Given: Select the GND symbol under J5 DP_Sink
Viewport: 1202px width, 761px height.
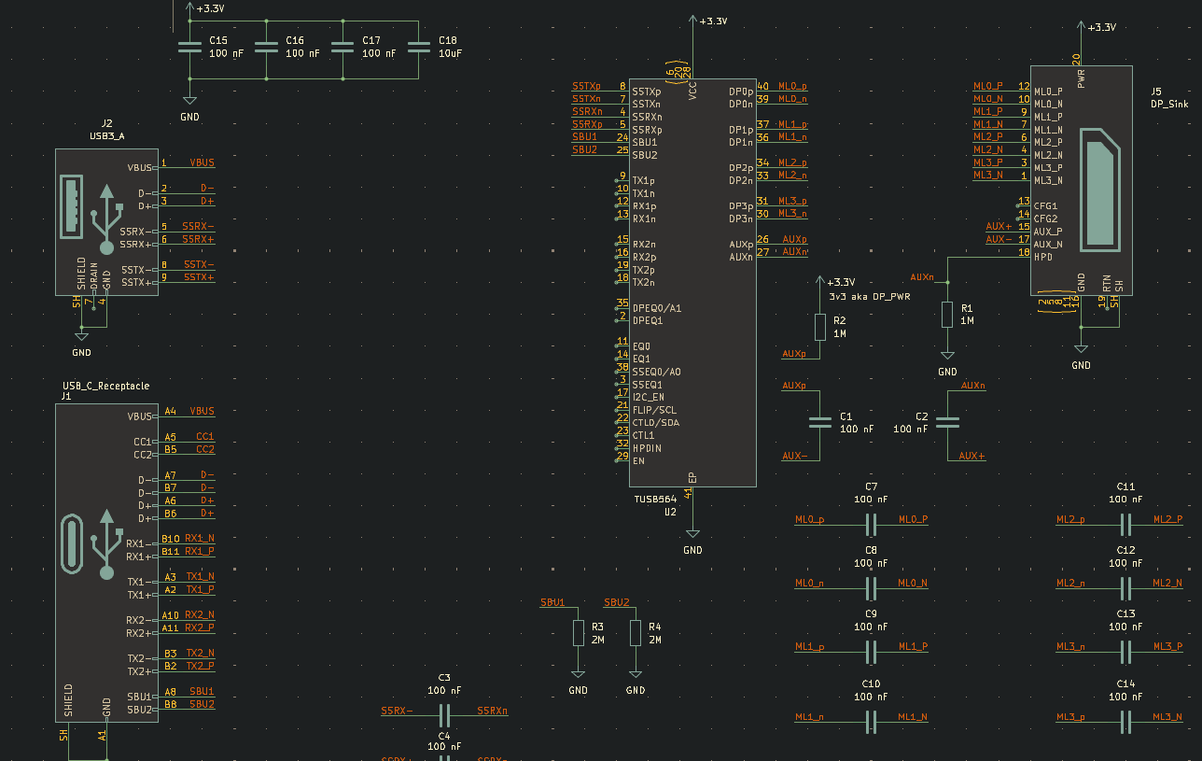Looking at the screenshot, I should click(1081, 355).
